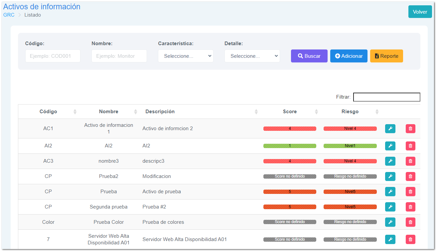
Task: Edit the AC3 nombre3 asset
Action: 390,161
